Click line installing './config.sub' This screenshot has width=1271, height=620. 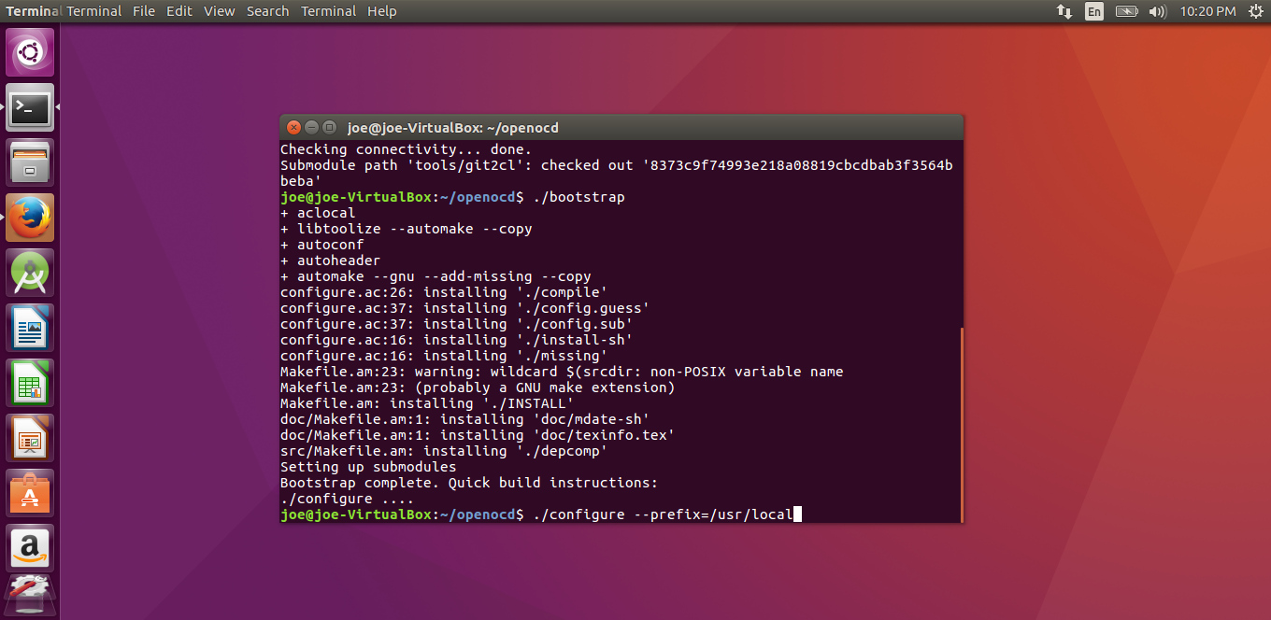click(456, 324)
